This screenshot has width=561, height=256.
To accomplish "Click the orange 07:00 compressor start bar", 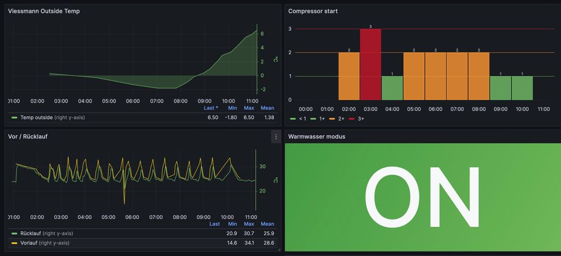I will pyautogui.click(x=457, y=76).
